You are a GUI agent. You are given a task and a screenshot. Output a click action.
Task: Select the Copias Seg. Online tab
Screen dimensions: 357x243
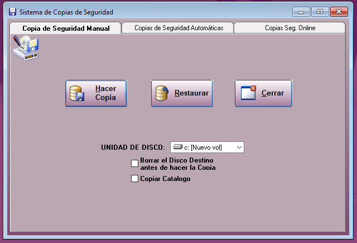coord(290,28)
